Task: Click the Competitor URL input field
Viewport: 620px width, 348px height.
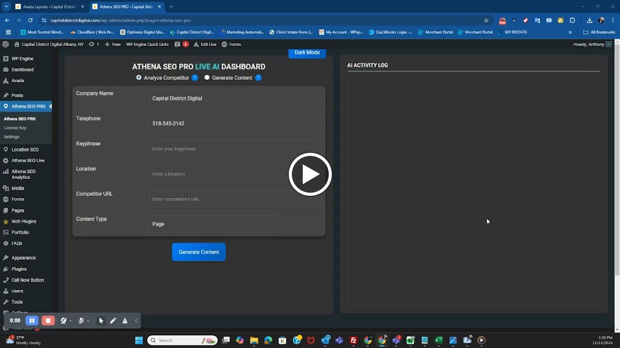Action: click(x=236, y=199)
